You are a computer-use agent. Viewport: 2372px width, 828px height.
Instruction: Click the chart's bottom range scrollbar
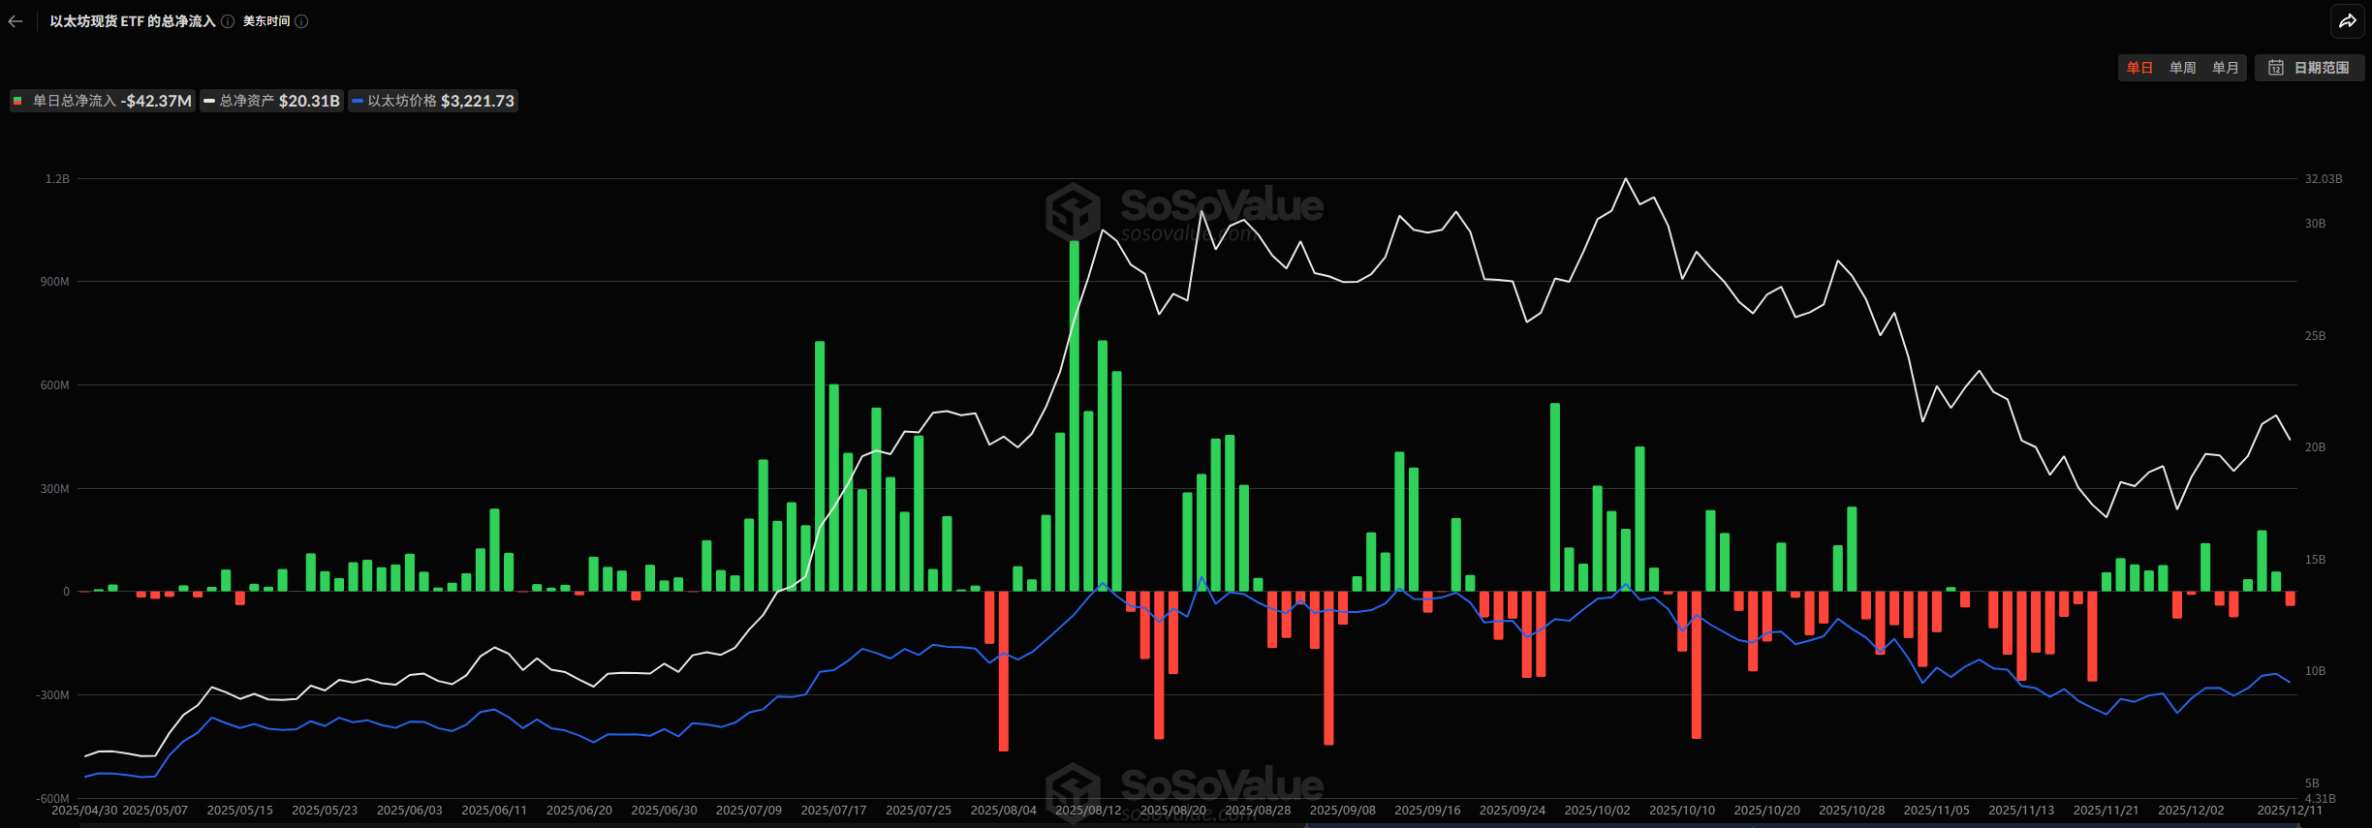tap(1831, 825)
